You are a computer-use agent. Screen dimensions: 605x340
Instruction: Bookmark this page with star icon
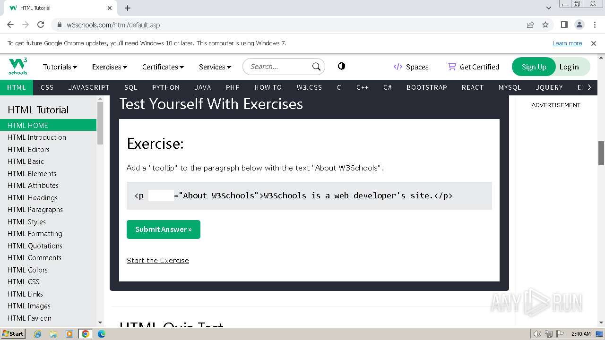(x=545, y=25)
